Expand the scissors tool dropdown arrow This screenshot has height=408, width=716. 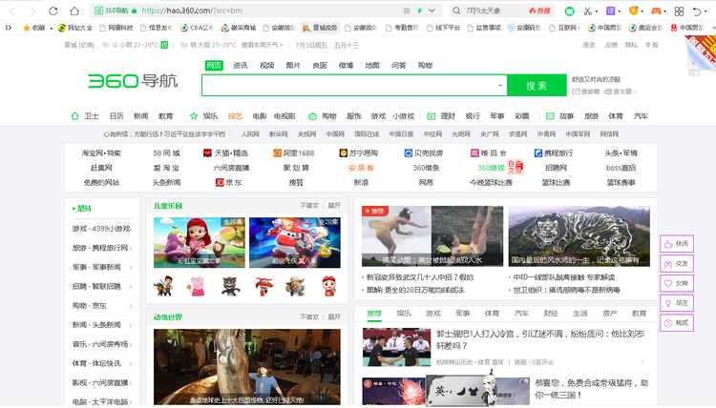tap(596, 11)
